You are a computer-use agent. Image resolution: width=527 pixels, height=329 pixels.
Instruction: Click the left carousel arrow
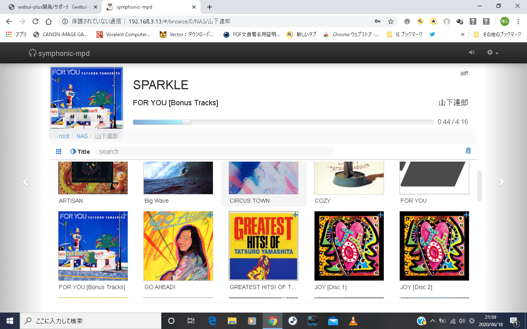pyautogui.click(x=26, y=182)
